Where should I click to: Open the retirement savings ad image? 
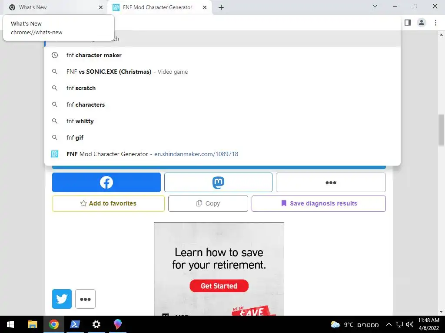click(x=219, y=269)
